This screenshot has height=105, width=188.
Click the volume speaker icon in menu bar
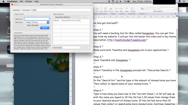point(120,1)
